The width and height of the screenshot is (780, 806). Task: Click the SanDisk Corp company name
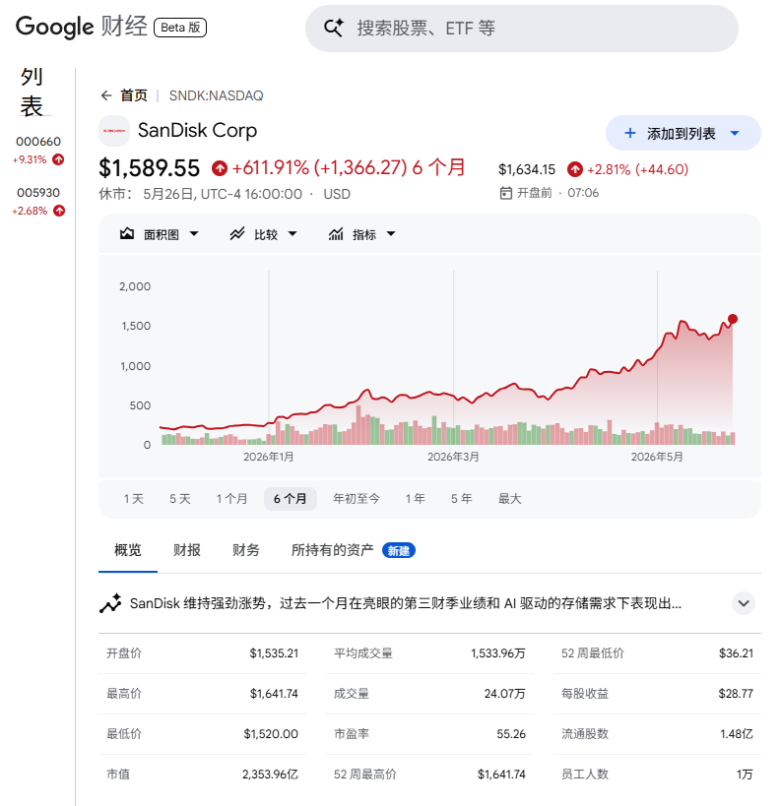198,131
